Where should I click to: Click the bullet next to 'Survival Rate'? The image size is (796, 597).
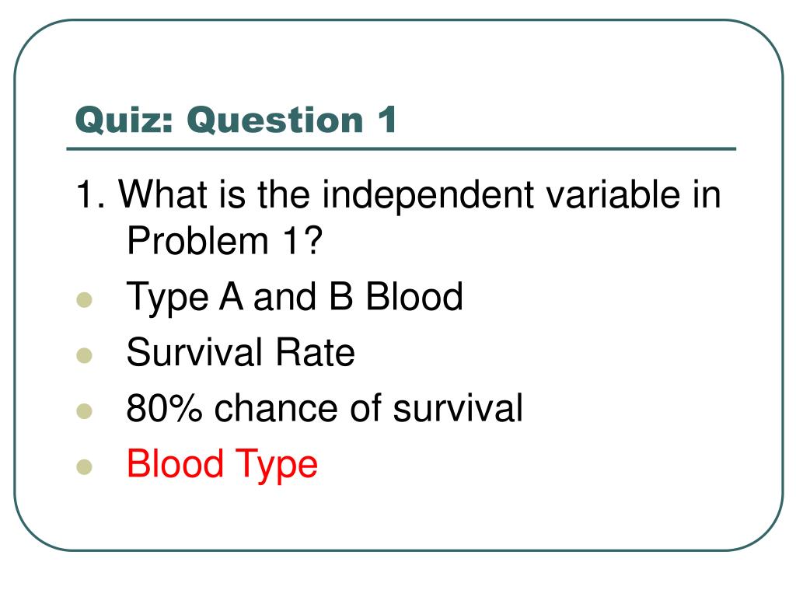coord(84,354)
